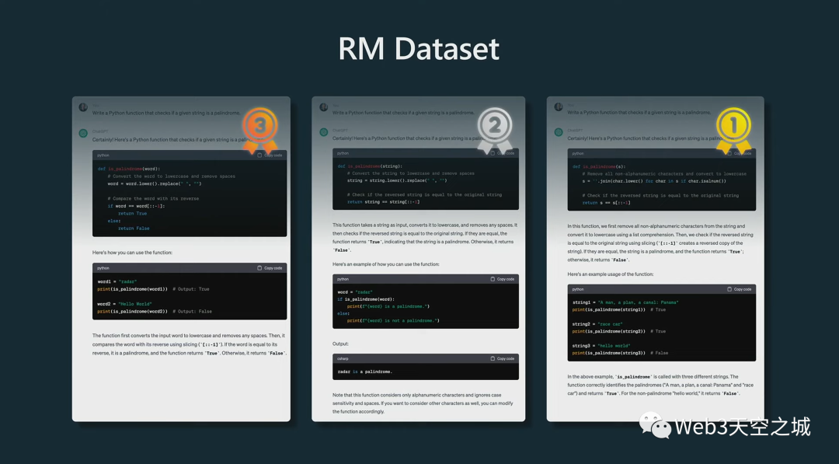Click code line string3 = "hello world"
Image resolution: width=839 pixels, height=464 pixels.
coord(601,346)
